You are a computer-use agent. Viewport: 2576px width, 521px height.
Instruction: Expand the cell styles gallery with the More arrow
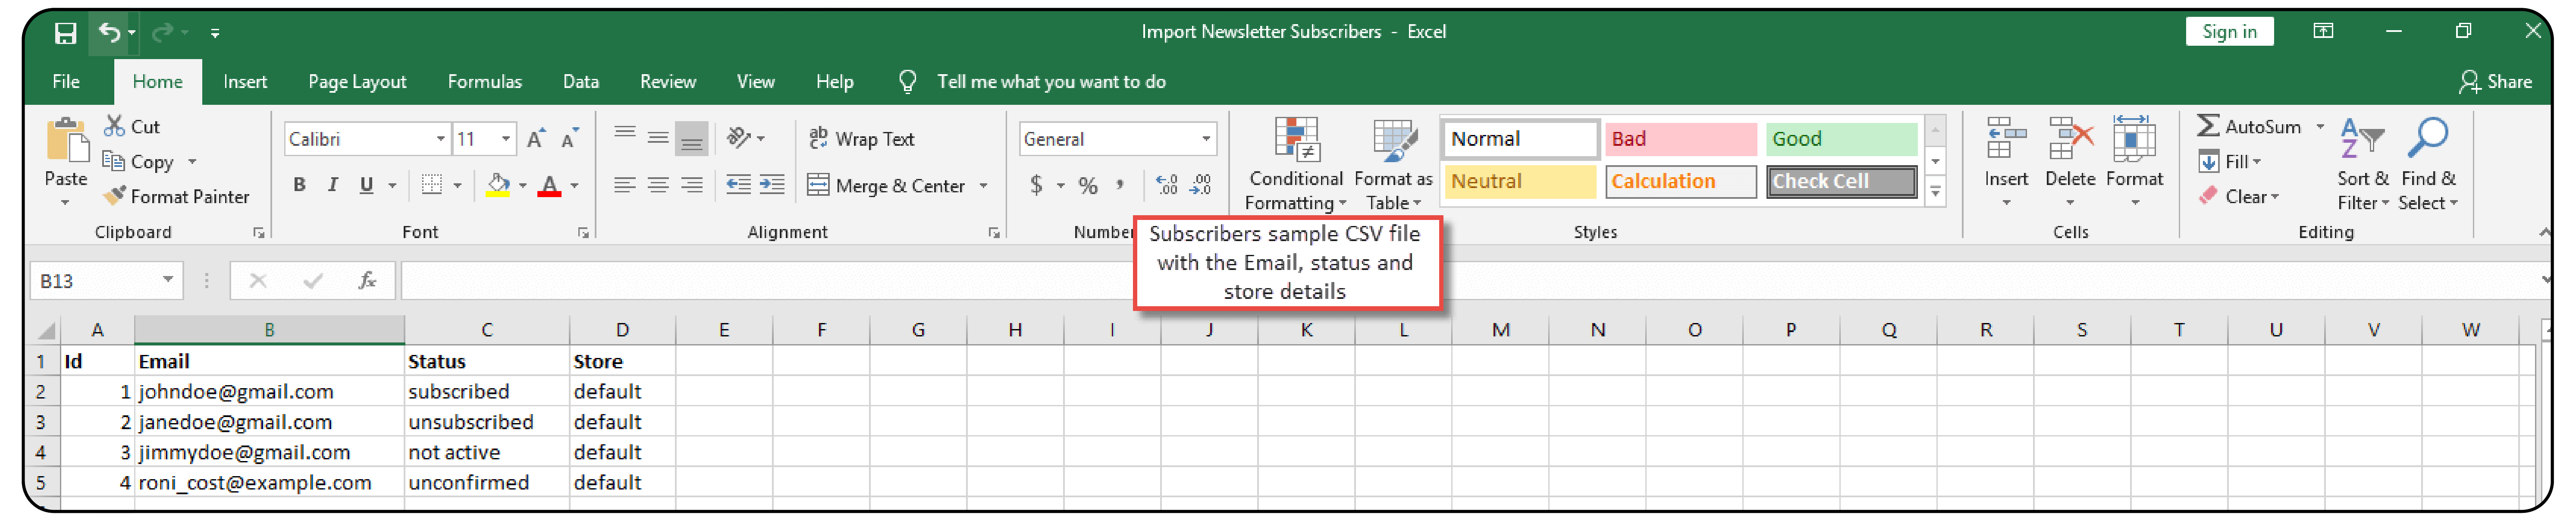pos(1935,192)
